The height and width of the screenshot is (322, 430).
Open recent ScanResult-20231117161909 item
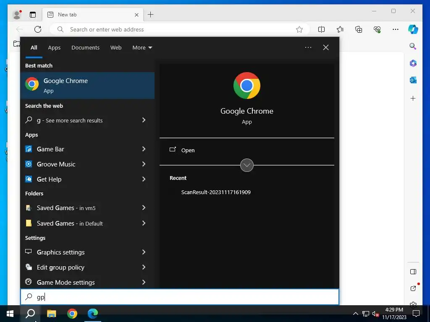pos(216,192)
